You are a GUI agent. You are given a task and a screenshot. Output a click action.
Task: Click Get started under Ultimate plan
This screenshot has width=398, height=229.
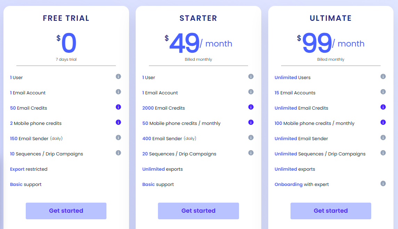click(x=331, y=211)
